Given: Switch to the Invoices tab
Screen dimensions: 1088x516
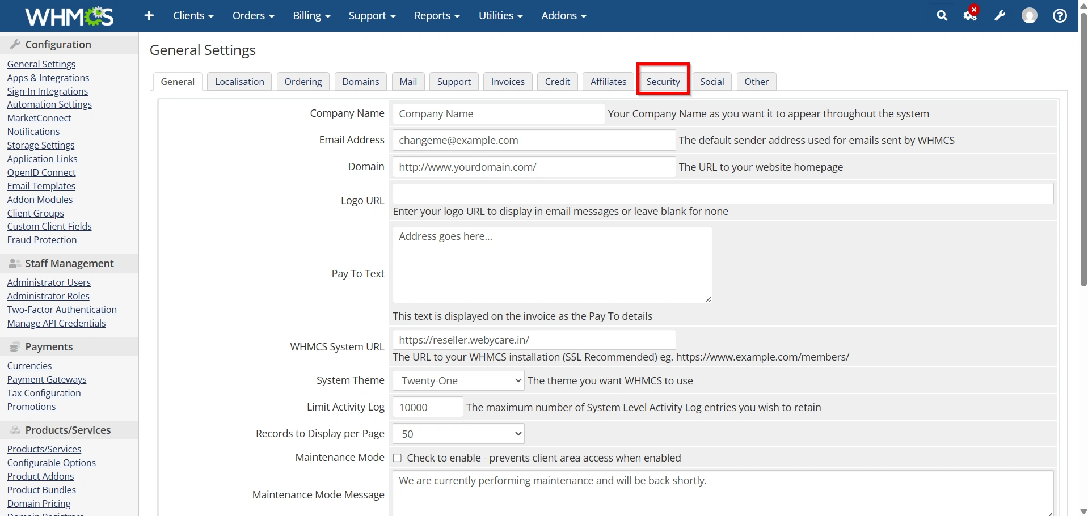Looking at the screenshot, I should click(508, 82).
